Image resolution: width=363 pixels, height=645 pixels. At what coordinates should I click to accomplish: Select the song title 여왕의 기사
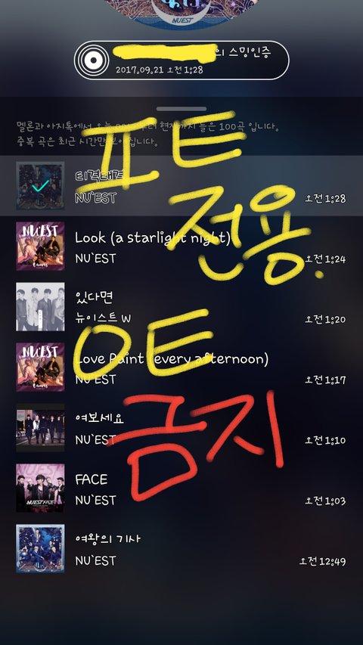pos(108,539)
